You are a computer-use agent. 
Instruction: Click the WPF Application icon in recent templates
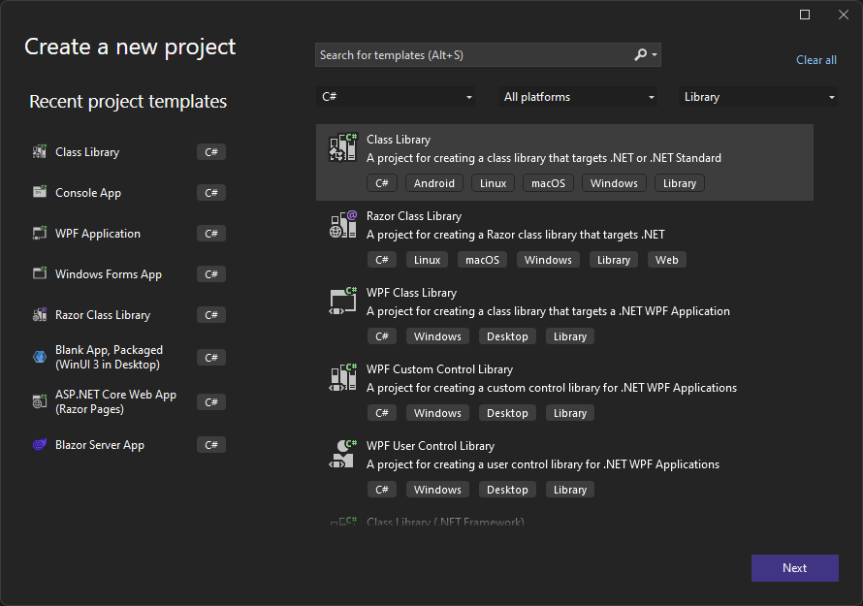coord(40,233)
